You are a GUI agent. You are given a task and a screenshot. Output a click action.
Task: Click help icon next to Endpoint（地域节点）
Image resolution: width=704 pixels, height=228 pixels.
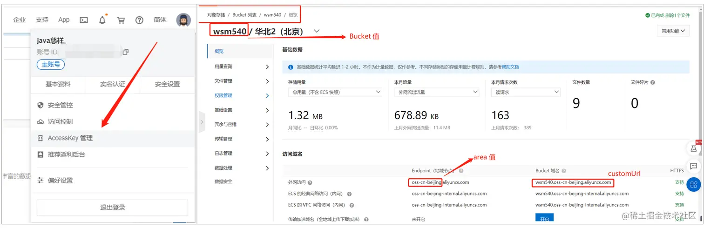[x=461, y=171]
